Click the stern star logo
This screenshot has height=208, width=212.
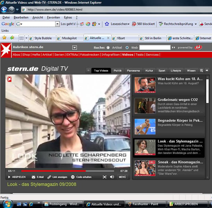point(6,50)
